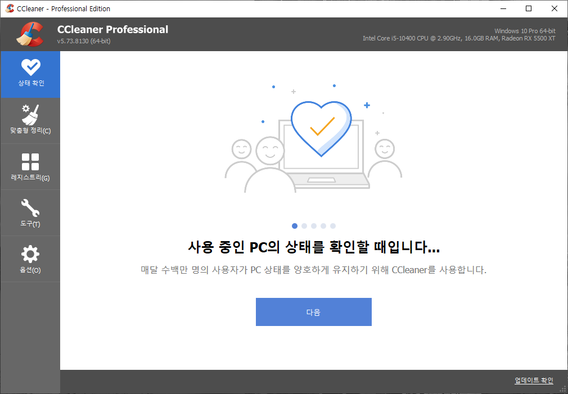This screenshot has height=394, width=568.
Task: Open 맞춤형 정리 custom clean section
Action: (x=30, y=121)
